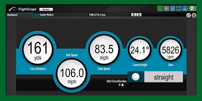Click the straight shot classification box
The width and height of the screenshot is (202, 101).
point(164,77)
